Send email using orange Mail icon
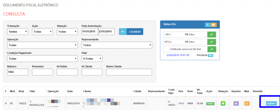This screenshot has height=110, width=280. (x=247, y=103)
